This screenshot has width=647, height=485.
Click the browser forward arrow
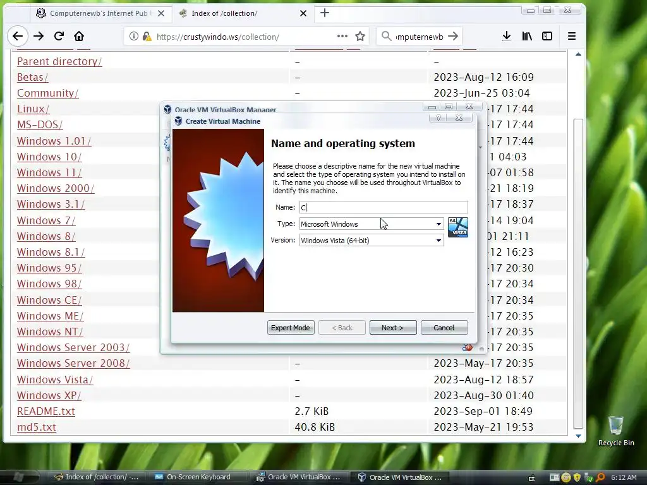tap(39, 36)
